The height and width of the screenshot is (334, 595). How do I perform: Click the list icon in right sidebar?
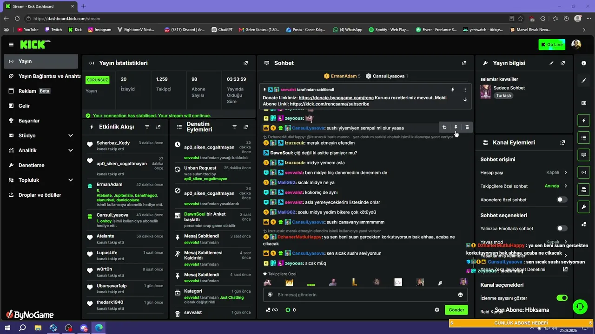tap(584, 138)
